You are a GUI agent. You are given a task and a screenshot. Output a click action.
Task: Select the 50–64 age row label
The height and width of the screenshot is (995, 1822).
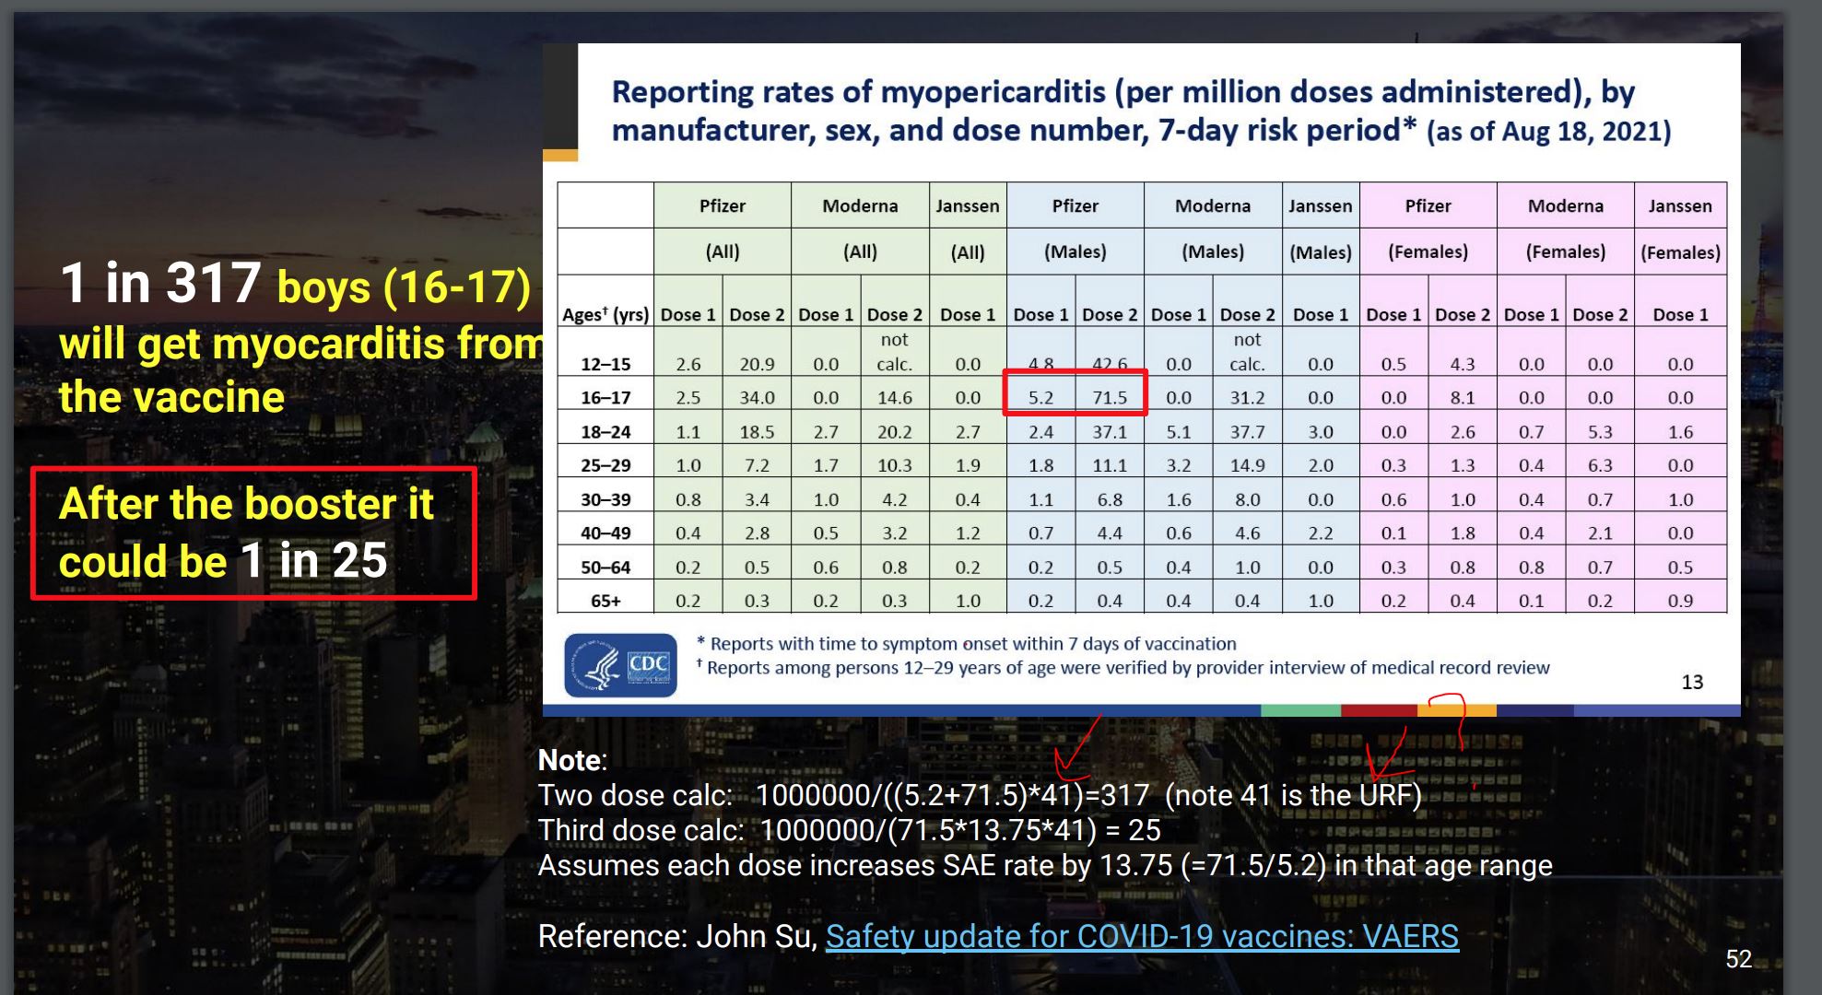605,568
